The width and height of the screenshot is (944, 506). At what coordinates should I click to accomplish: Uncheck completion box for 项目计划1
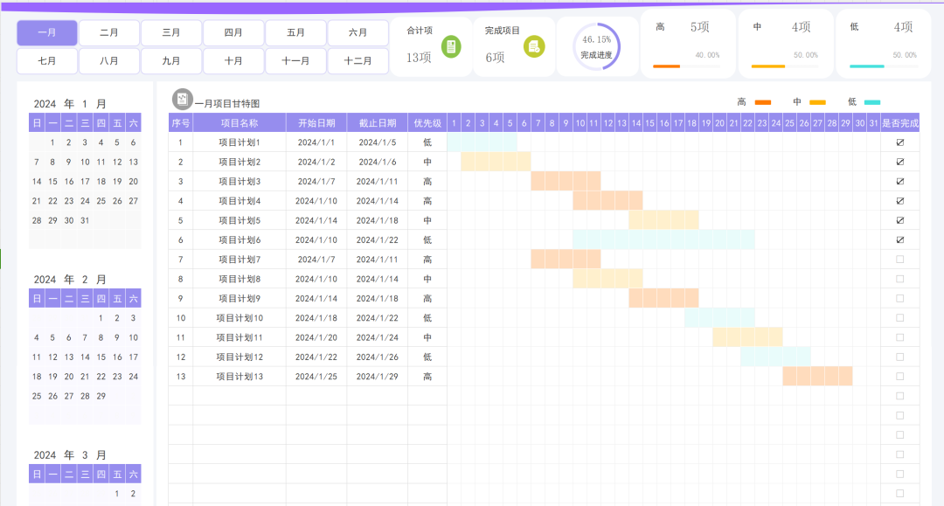(900, 142)
